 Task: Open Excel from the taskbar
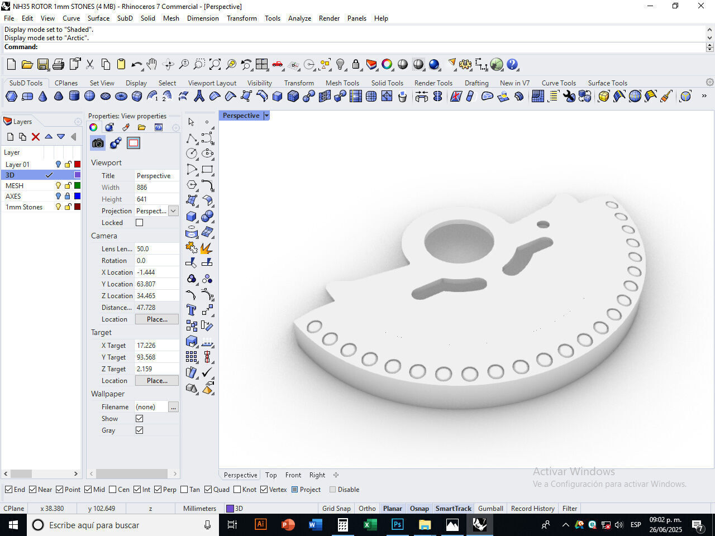point(370,525)
